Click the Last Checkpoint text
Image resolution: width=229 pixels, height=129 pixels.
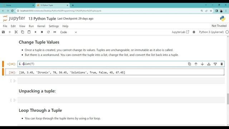(x=75, y=19)
